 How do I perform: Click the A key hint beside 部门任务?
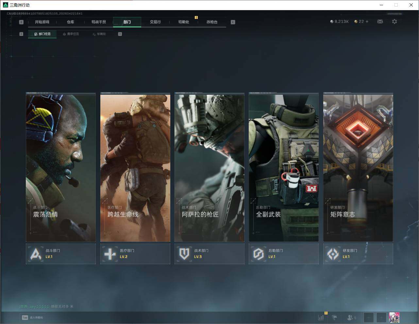(21, 34)
